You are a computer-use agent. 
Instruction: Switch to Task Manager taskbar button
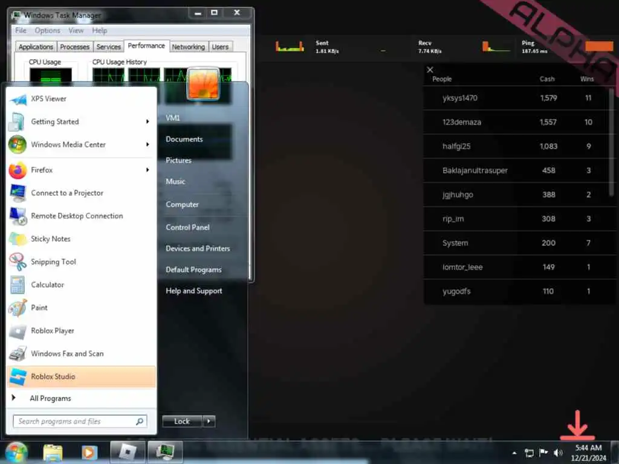(x=165, y=452)
